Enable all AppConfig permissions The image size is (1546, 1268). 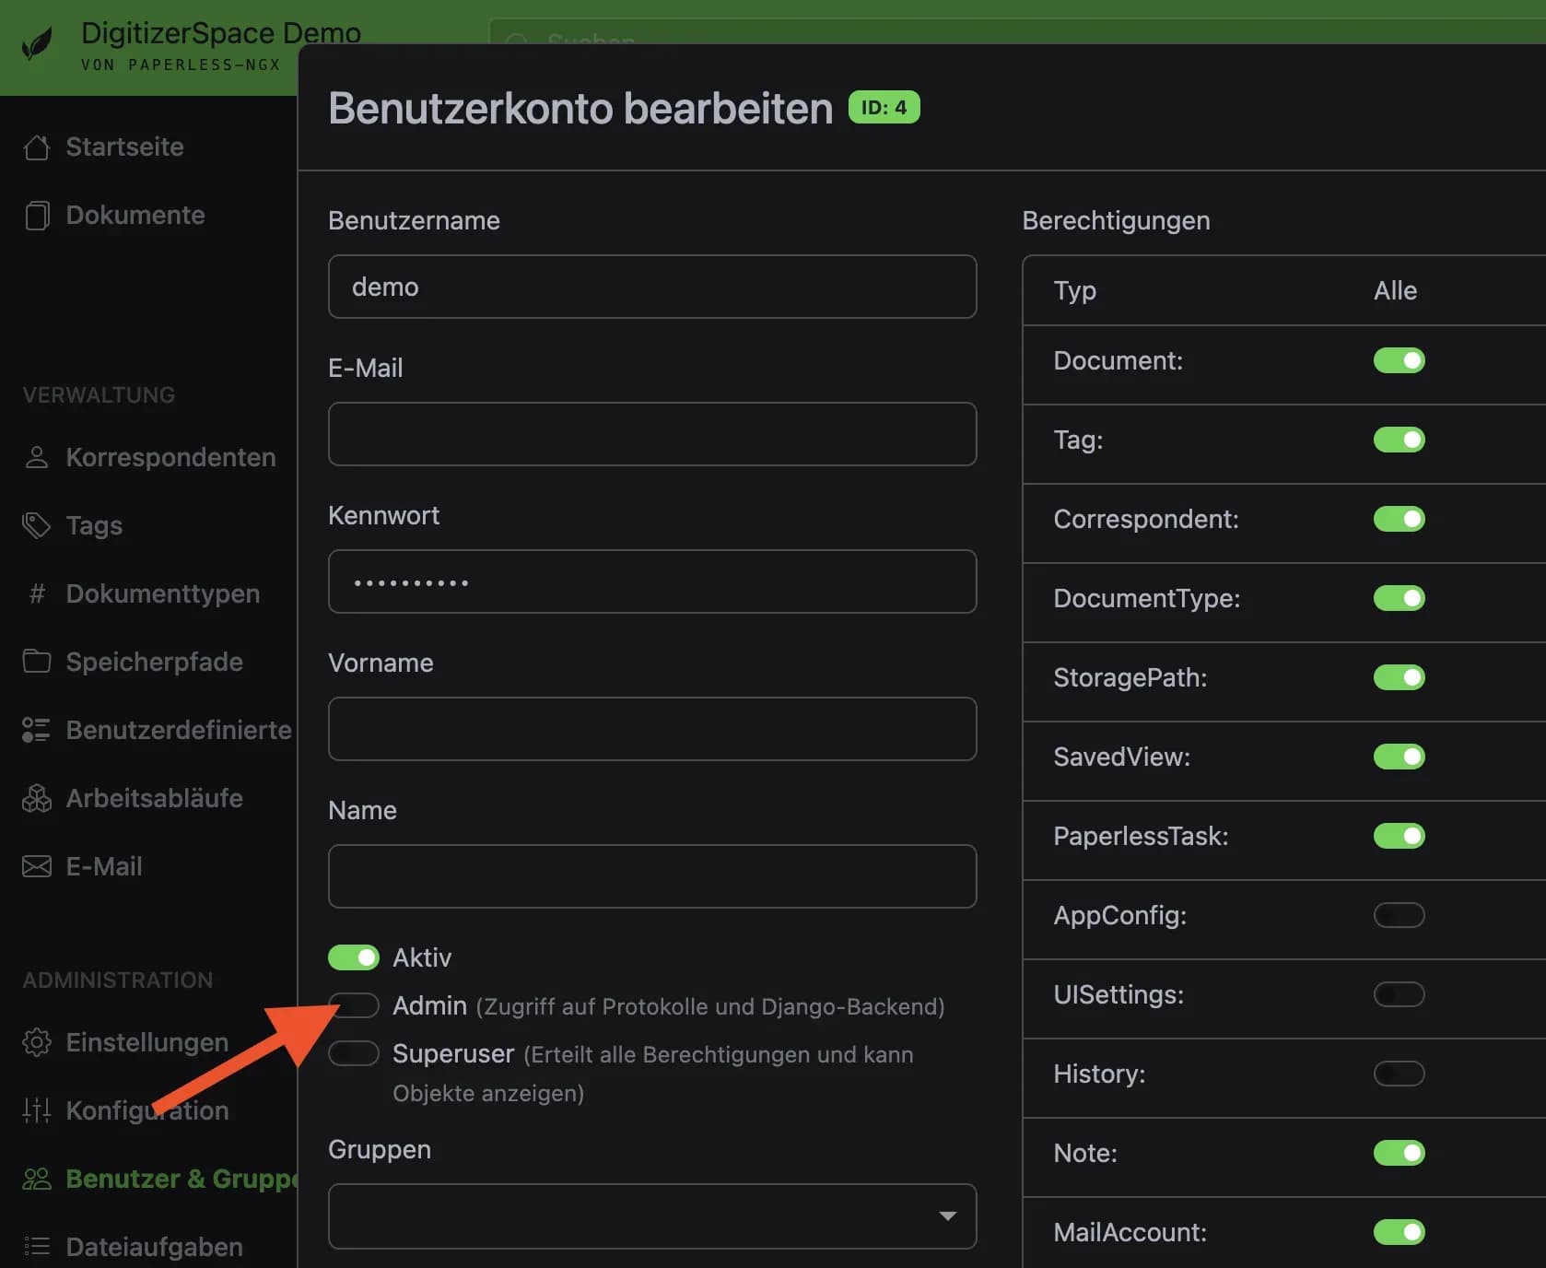(x=1399, y=915)
